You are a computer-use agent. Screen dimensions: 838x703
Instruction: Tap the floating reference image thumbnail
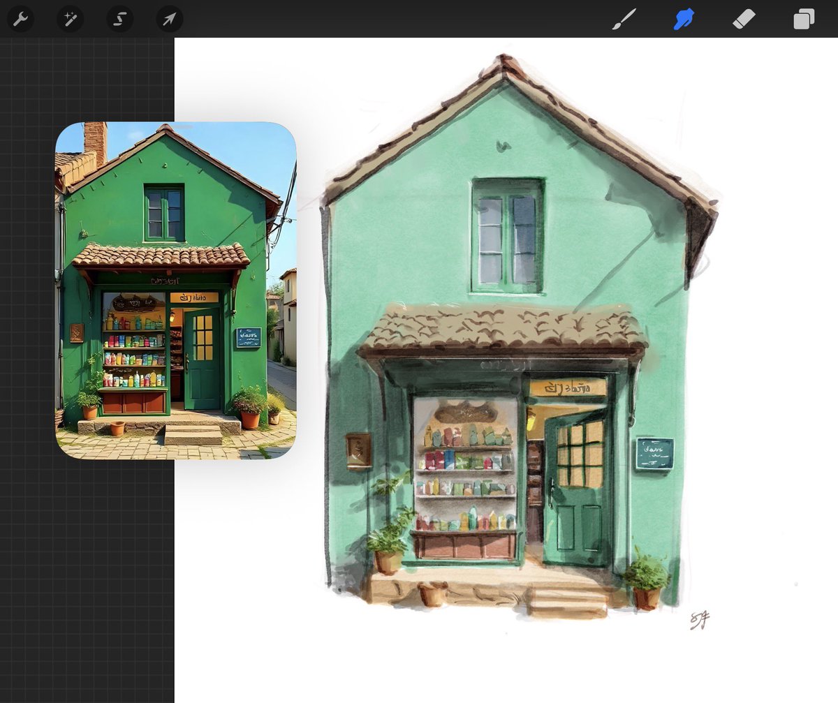point(176,290)
